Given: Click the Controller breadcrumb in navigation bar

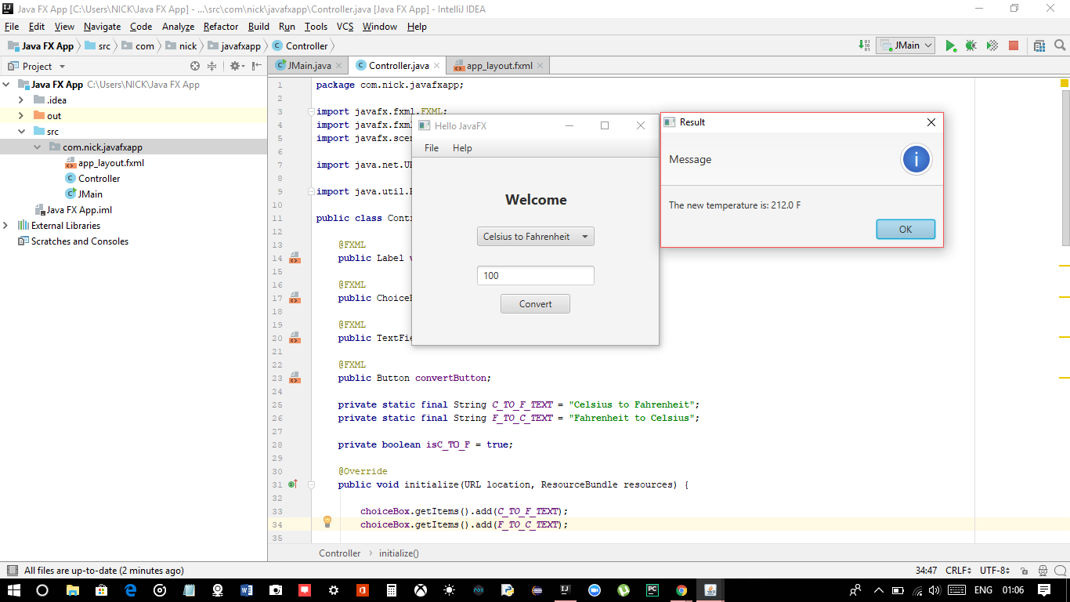Looking at the screenshot, I should coord(300,46).
